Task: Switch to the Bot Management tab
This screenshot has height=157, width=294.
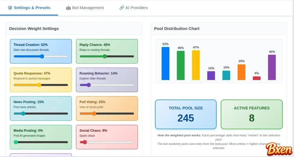Action: coord(85,8)
